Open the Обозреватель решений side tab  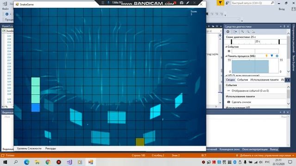pos(294,38)
